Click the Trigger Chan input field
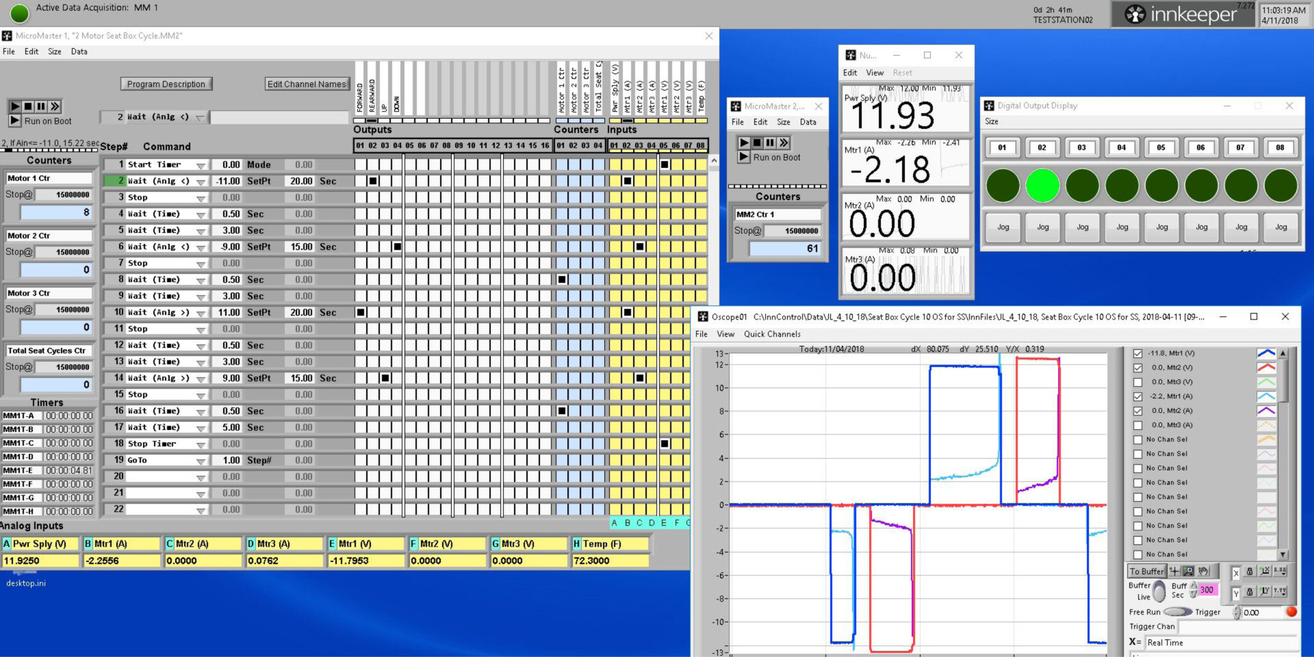The width and height of the screenshot is (1314, 657). pyautogui.click(x=1237, y=627)
